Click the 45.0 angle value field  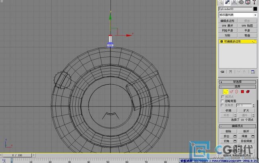(244, 105)
